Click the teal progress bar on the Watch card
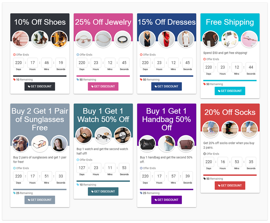The height and width of the screenshot is (223, 270). pyautogui.click(x=103, y=181)
